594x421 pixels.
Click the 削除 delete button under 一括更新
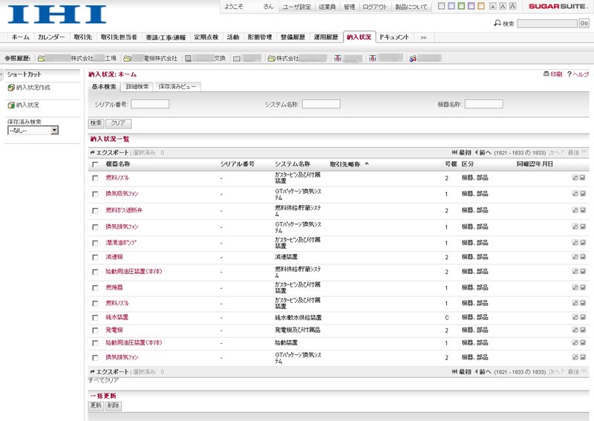coord(114,406)
